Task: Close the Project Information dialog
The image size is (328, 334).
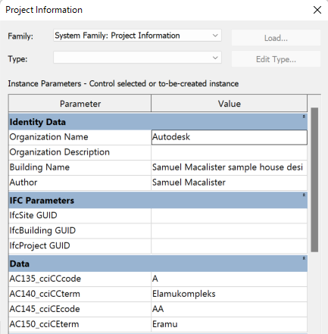Action: (317, 10)
